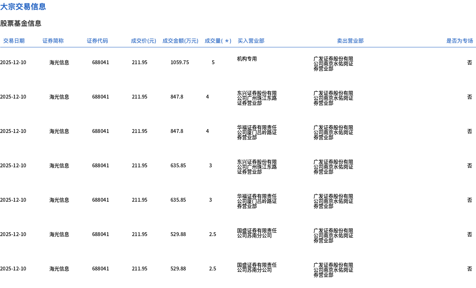Select 635.85 amount in the 华福证券 row
This screenshot has height=288, width=476.
coord(178,200)
